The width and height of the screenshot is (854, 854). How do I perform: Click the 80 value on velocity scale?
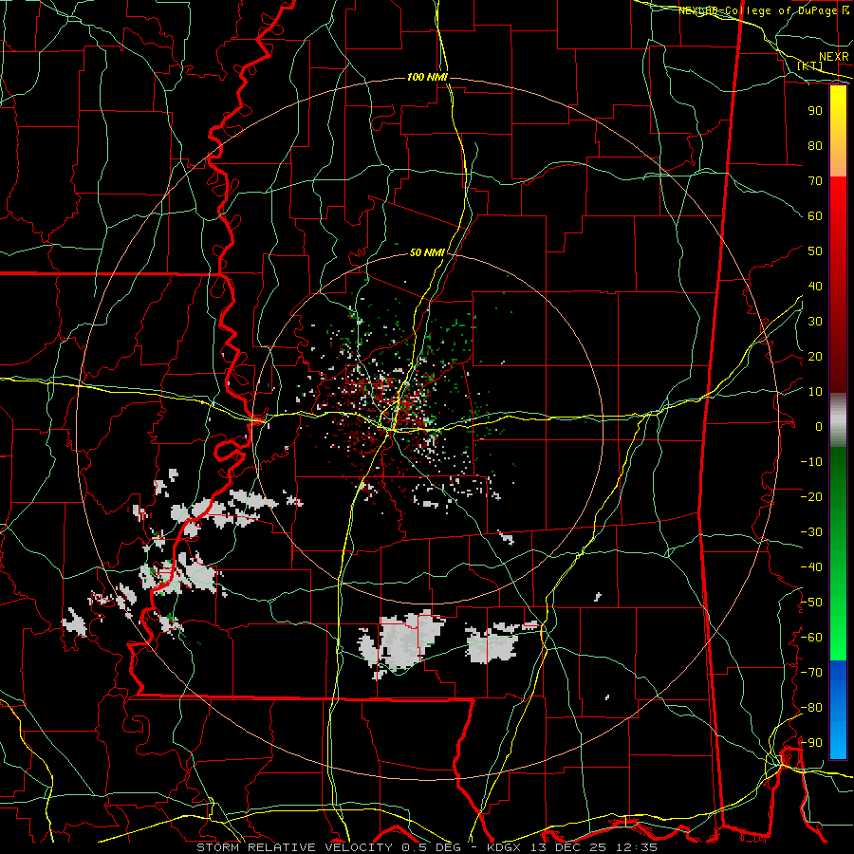(x=815, y=145)
